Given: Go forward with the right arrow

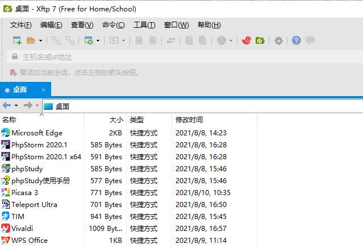Looking at the screenshot, I should pyautogui.click(x=28, y=105).
